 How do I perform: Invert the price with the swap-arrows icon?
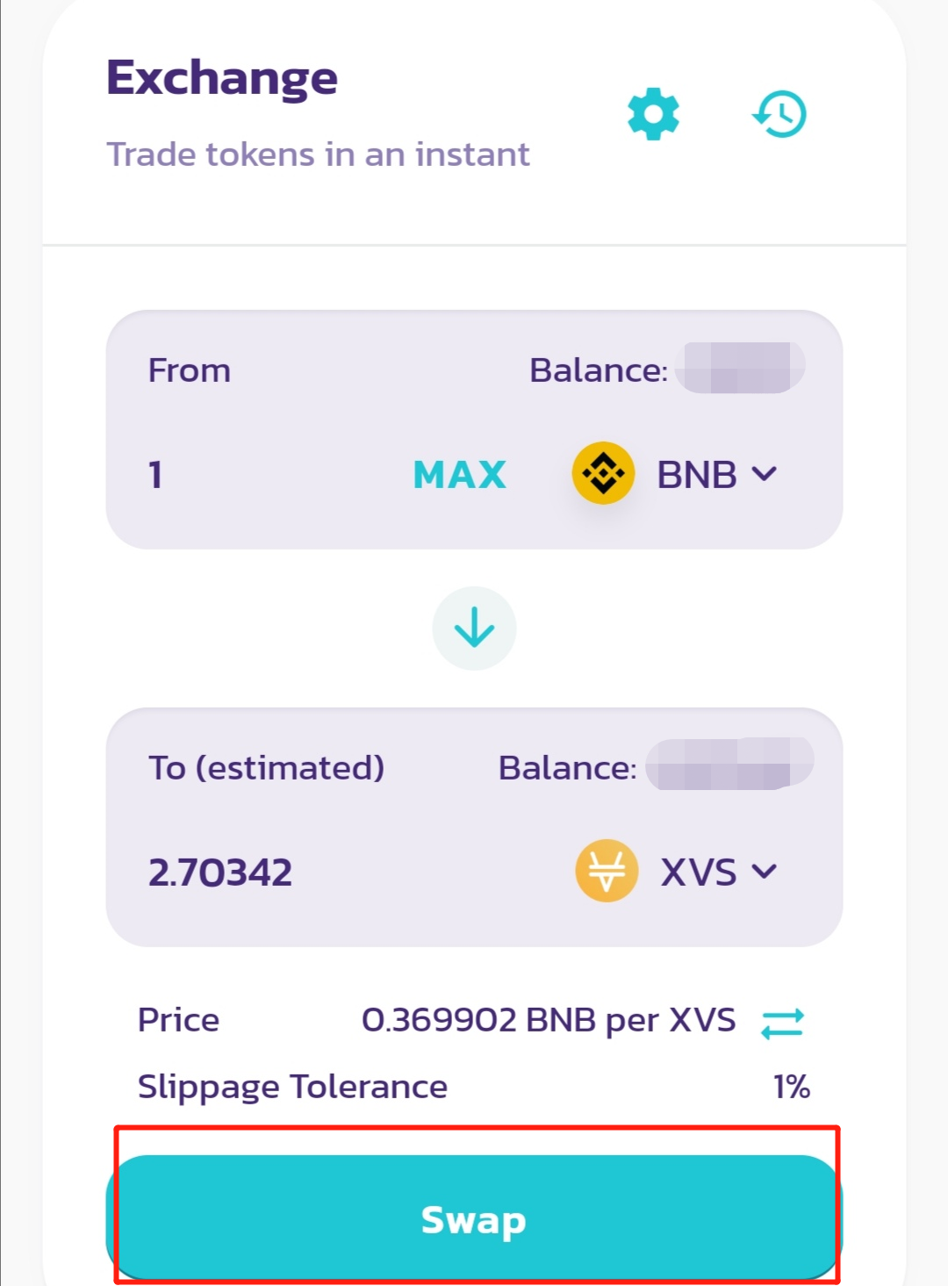(x=782, y=1023)
